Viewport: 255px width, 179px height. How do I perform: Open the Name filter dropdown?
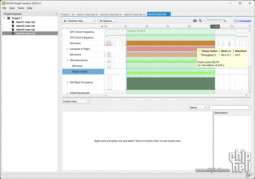point(198,108)
